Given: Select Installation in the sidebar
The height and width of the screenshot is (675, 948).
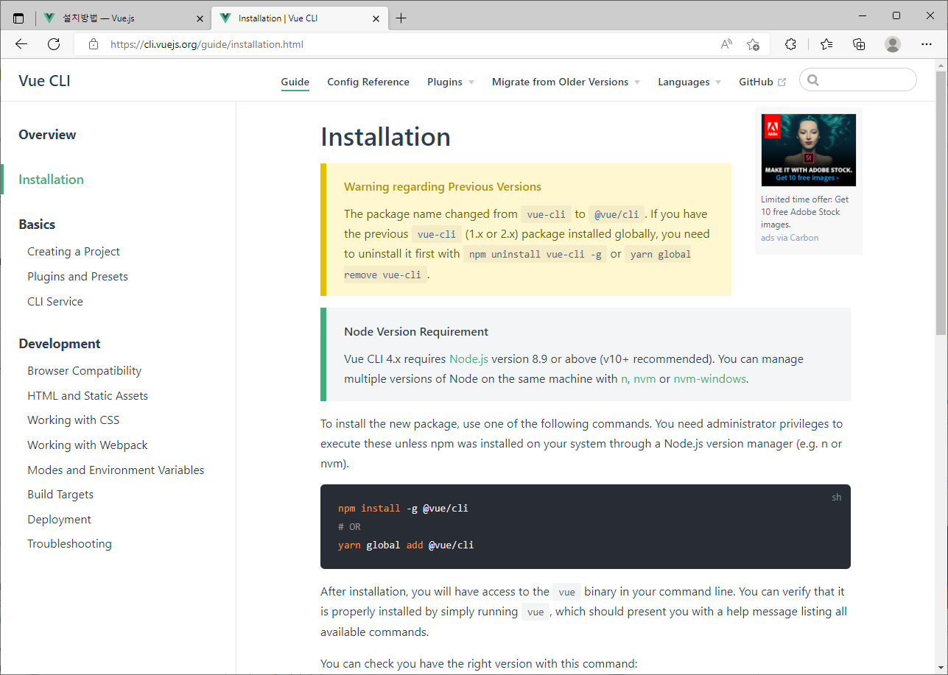Looking at the screenshot, I should [x=51, y=179].
